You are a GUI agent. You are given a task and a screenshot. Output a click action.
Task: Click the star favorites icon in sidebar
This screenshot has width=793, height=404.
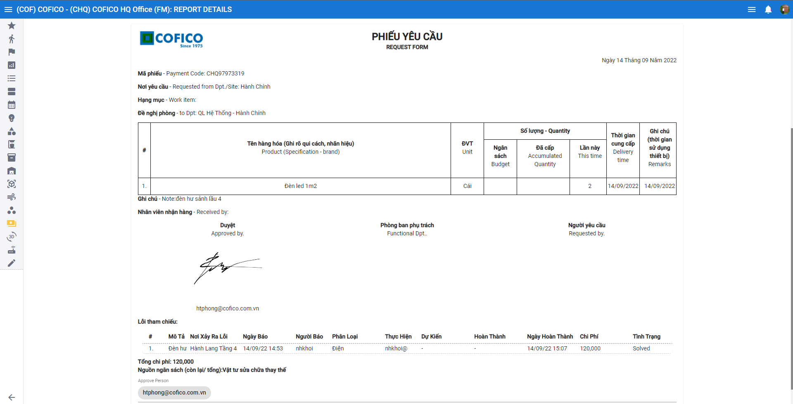12,26
